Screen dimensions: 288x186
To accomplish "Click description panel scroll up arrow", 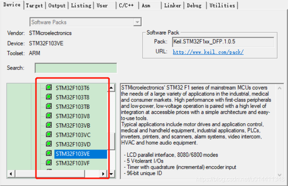I will tap(280, 88).
